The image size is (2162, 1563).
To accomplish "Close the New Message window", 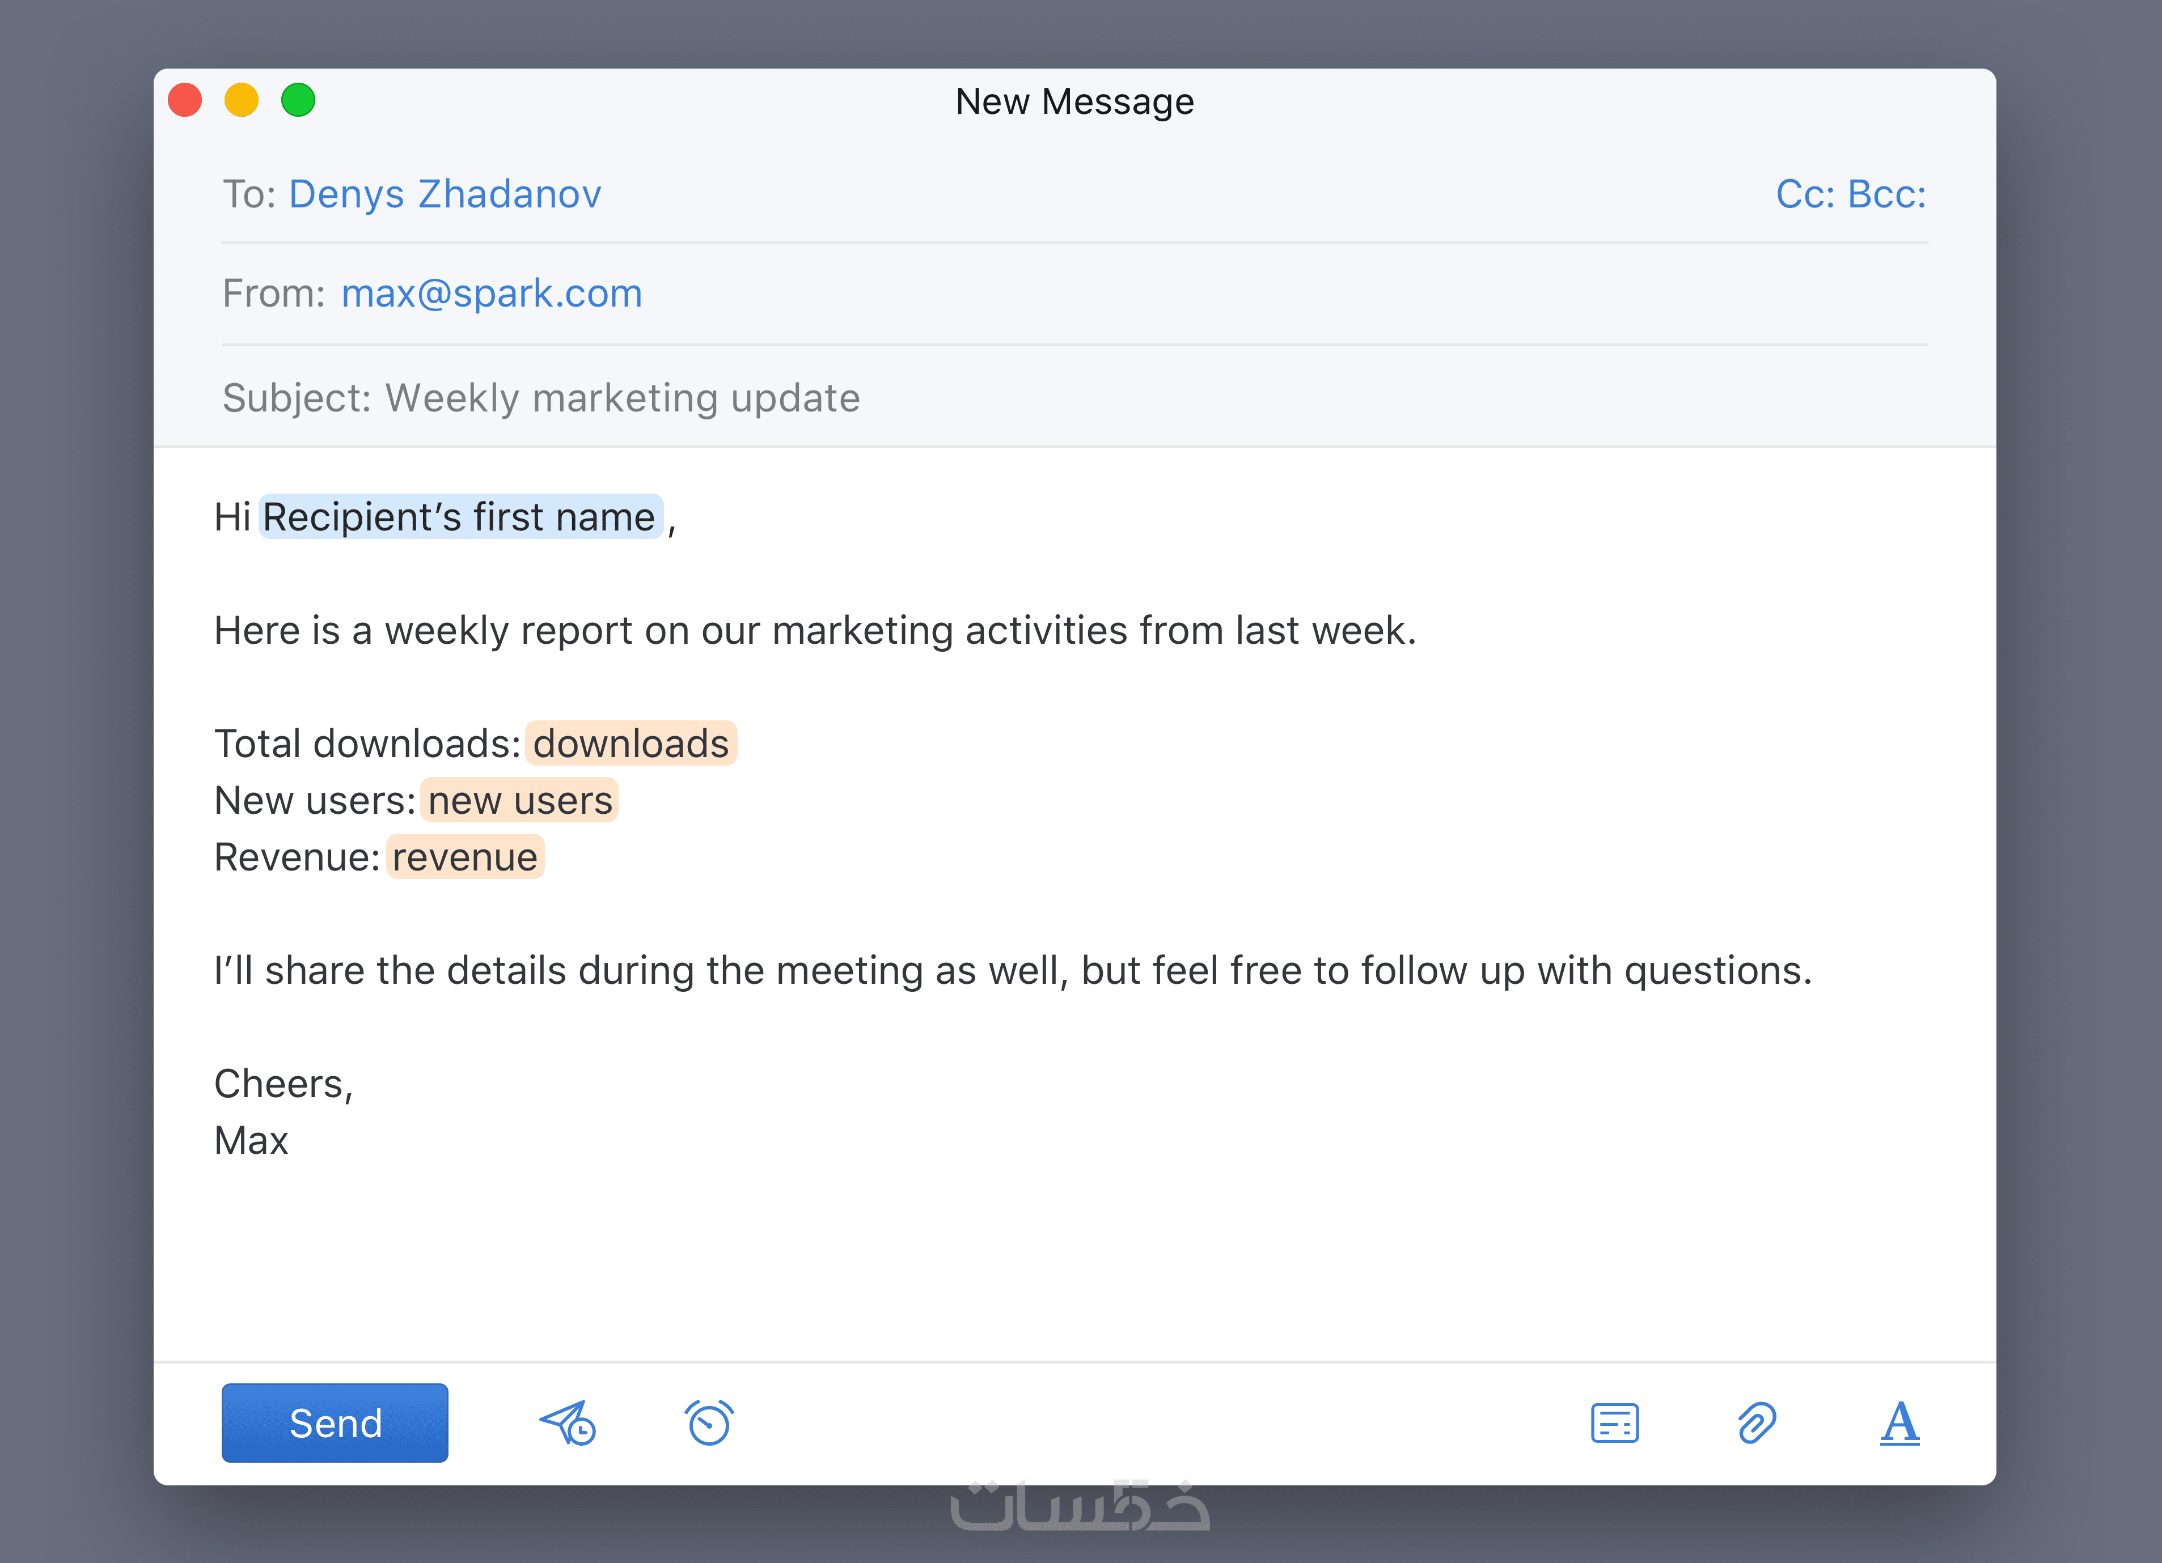I will tap(185, 100).
